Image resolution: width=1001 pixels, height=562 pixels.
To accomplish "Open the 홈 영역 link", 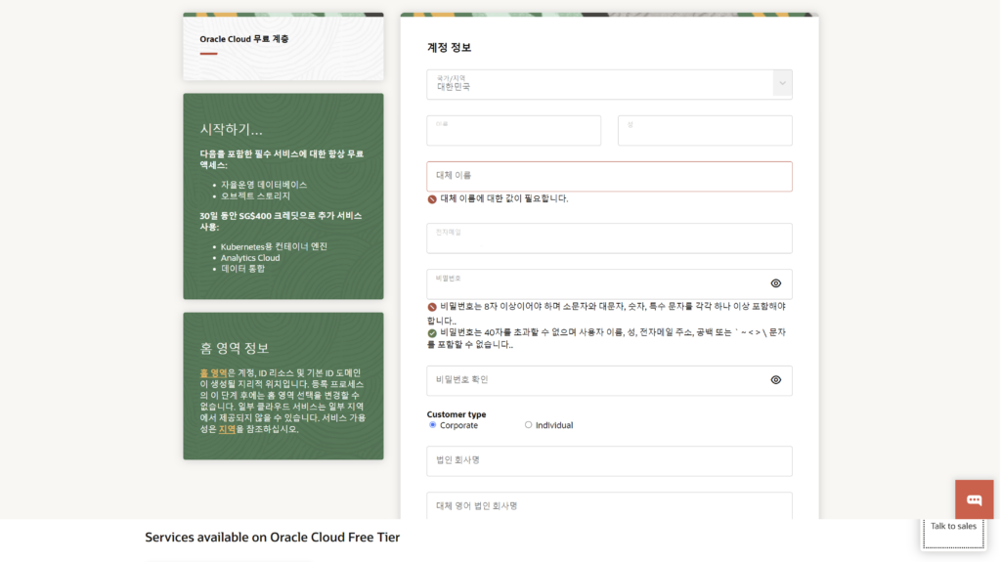I will 213,373.
